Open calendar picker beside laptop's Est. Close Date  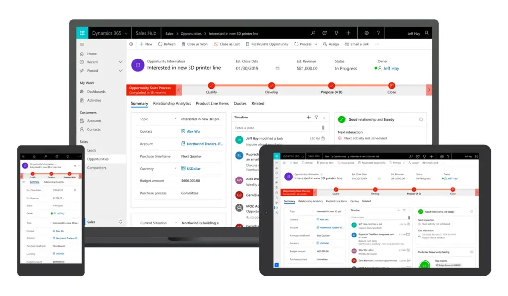277,68
